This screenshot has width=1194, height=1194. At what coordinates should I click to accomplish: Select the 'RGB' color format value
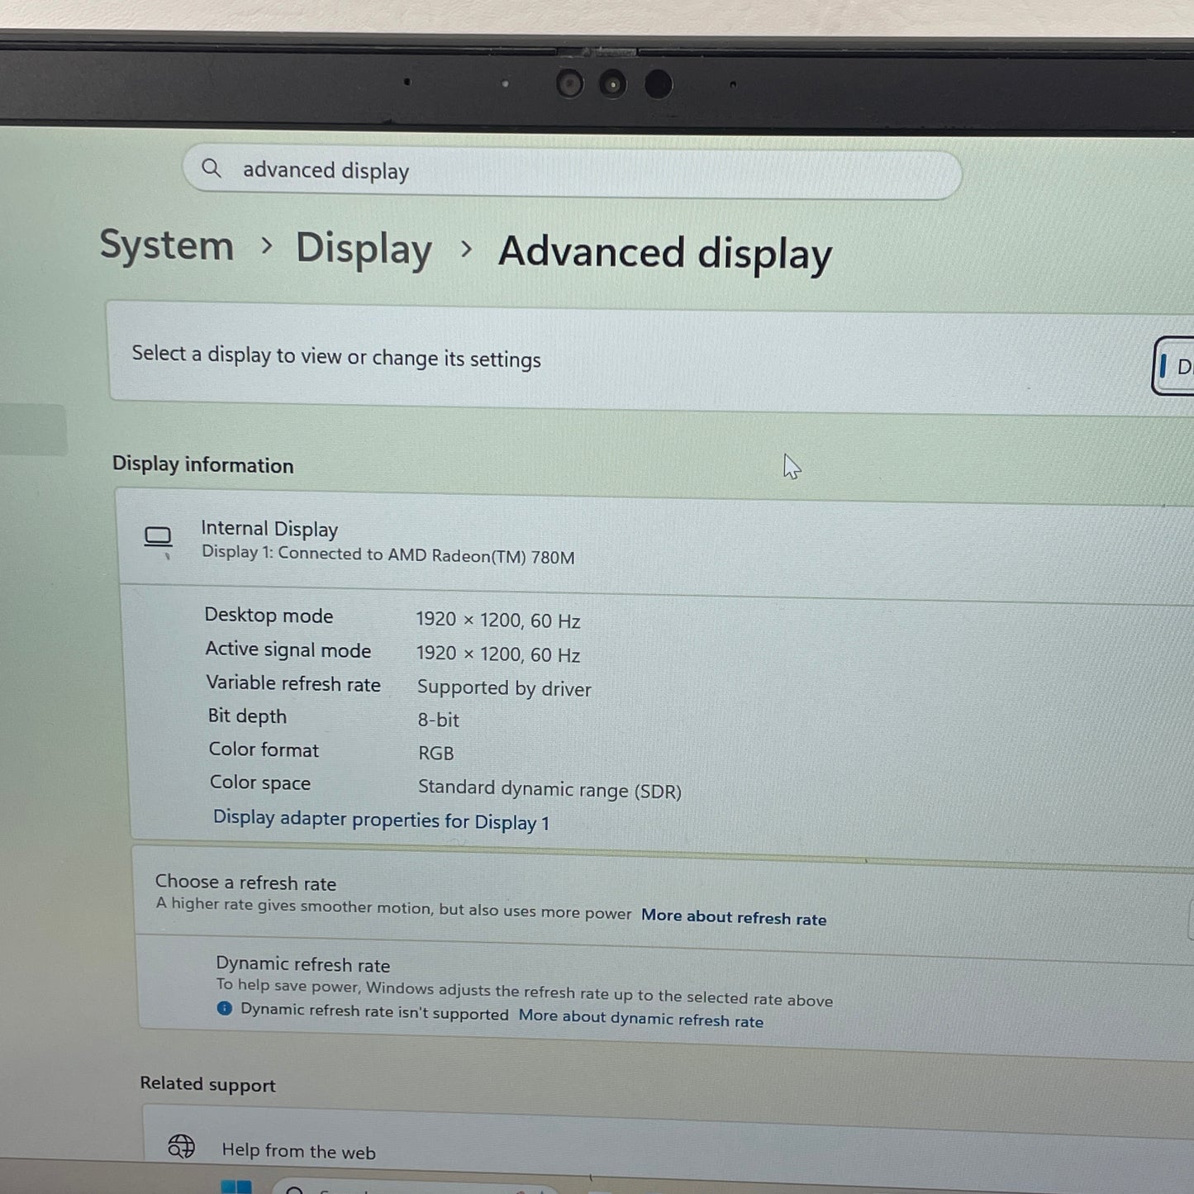point(435,753)
